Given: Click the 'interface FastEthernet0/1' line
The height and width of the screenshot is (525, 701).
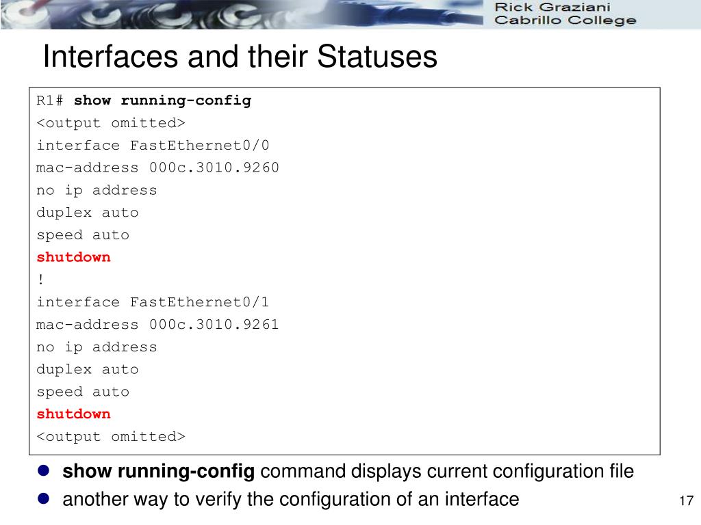Looking at the screenshot, I should pyautogui.click(x=153, y=302).
